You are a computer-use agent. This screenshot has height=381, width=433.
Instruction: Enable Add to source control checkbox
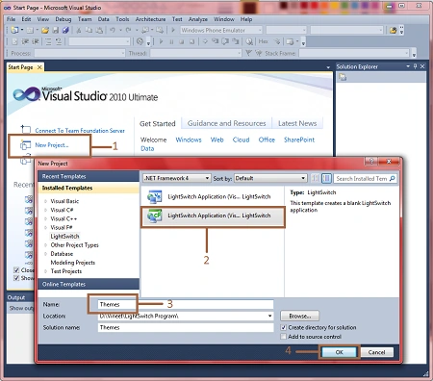pyautogui.click(x=283, y=337)
